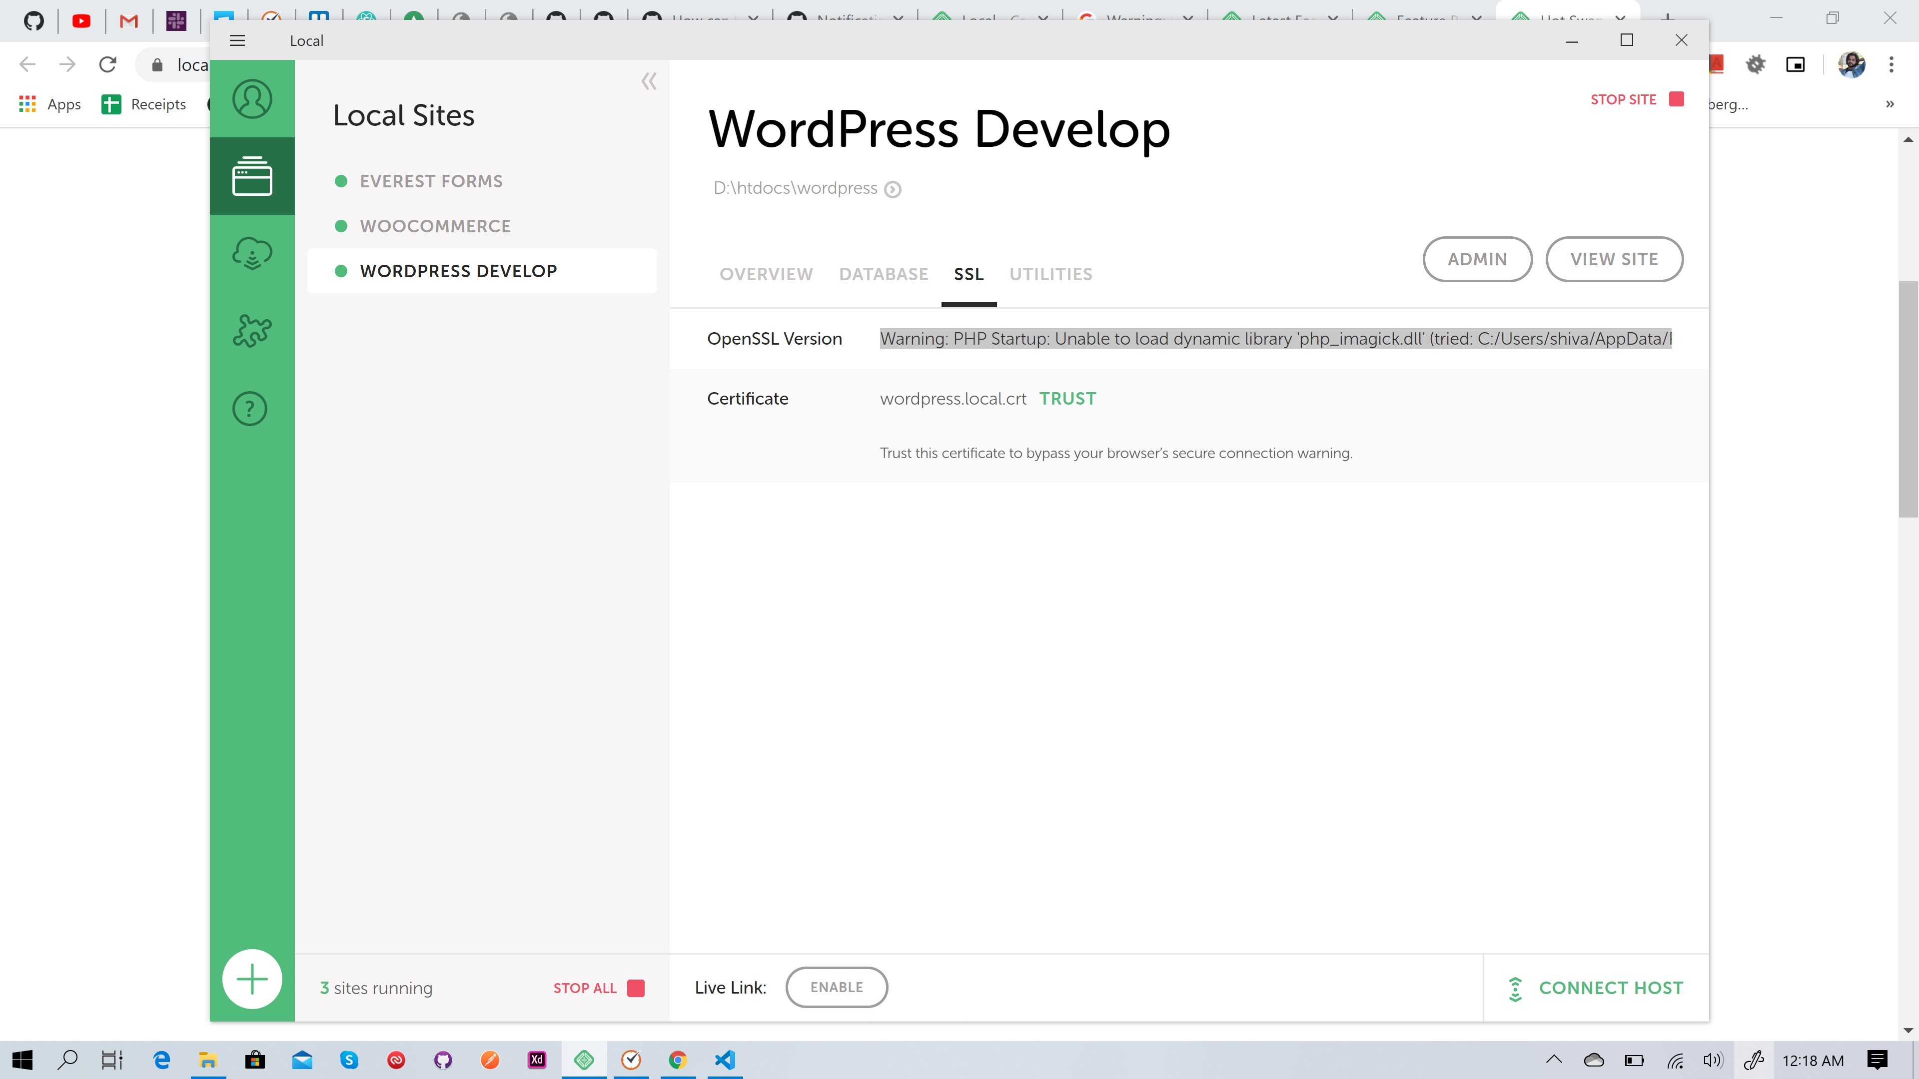Open Chrome gear extension icon

(x=1756, y=65)
